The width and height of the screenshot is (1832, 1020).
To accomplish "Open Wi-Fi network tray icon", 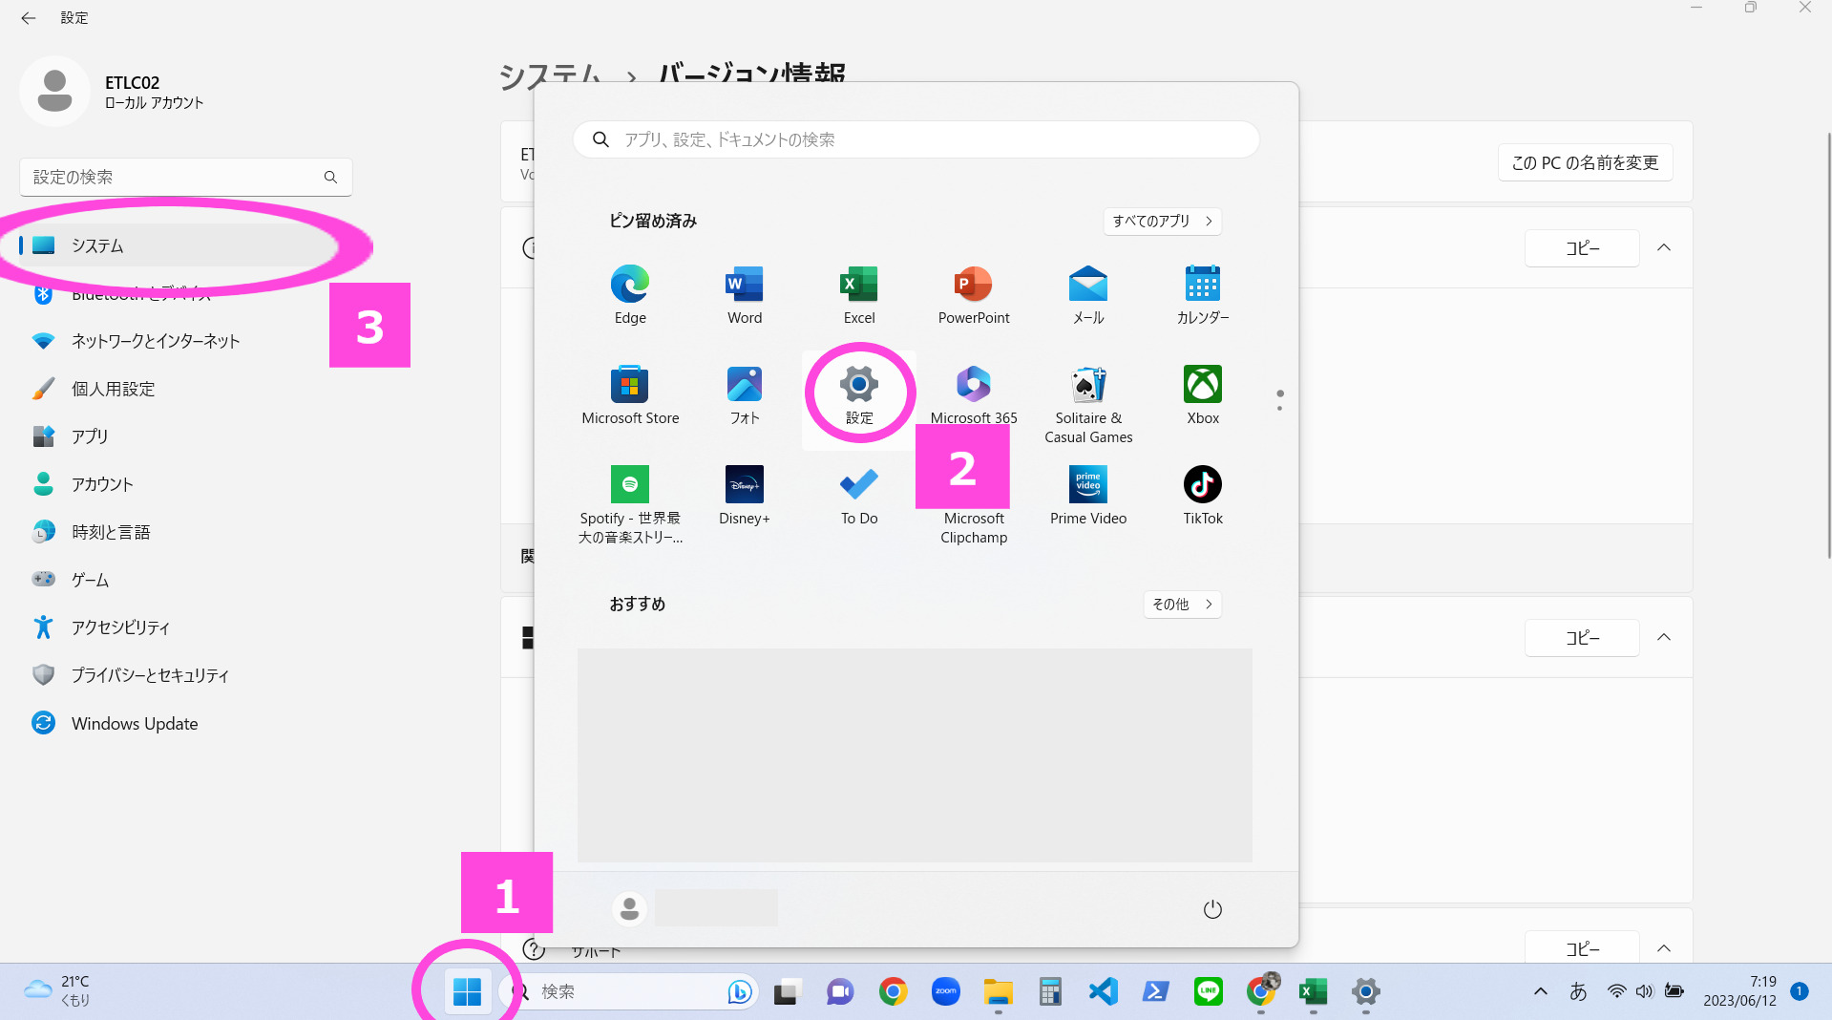I will 1616,991.
